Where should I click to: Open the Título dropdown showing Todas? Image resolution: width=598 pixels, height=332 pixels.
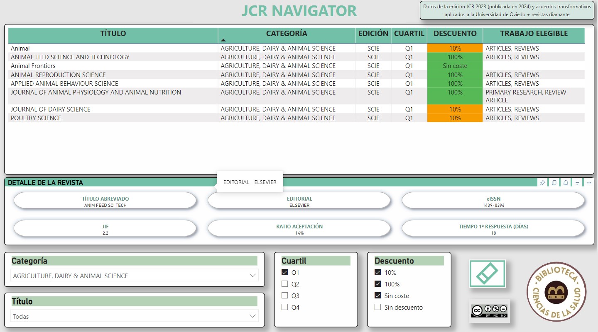[x=252, y=316]
